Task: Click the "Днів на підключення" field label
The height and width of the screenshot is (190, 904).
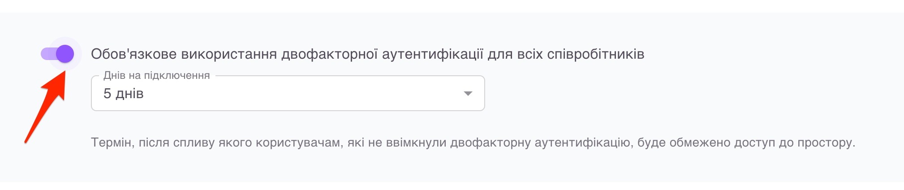Action: click(157, 75)
